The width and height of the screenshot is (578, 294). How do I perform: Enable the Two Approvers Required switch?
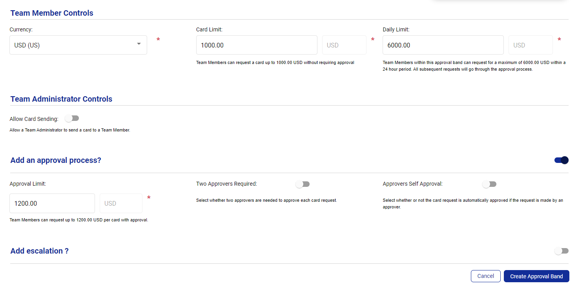tap(303, 184)
